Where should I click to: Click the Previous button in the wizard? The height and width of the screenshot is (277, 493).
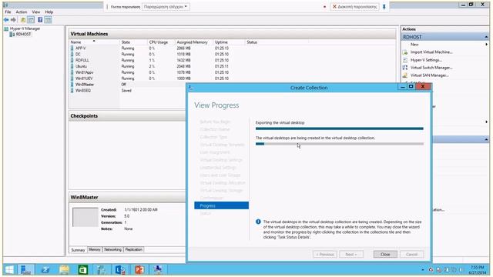point(325,255)
